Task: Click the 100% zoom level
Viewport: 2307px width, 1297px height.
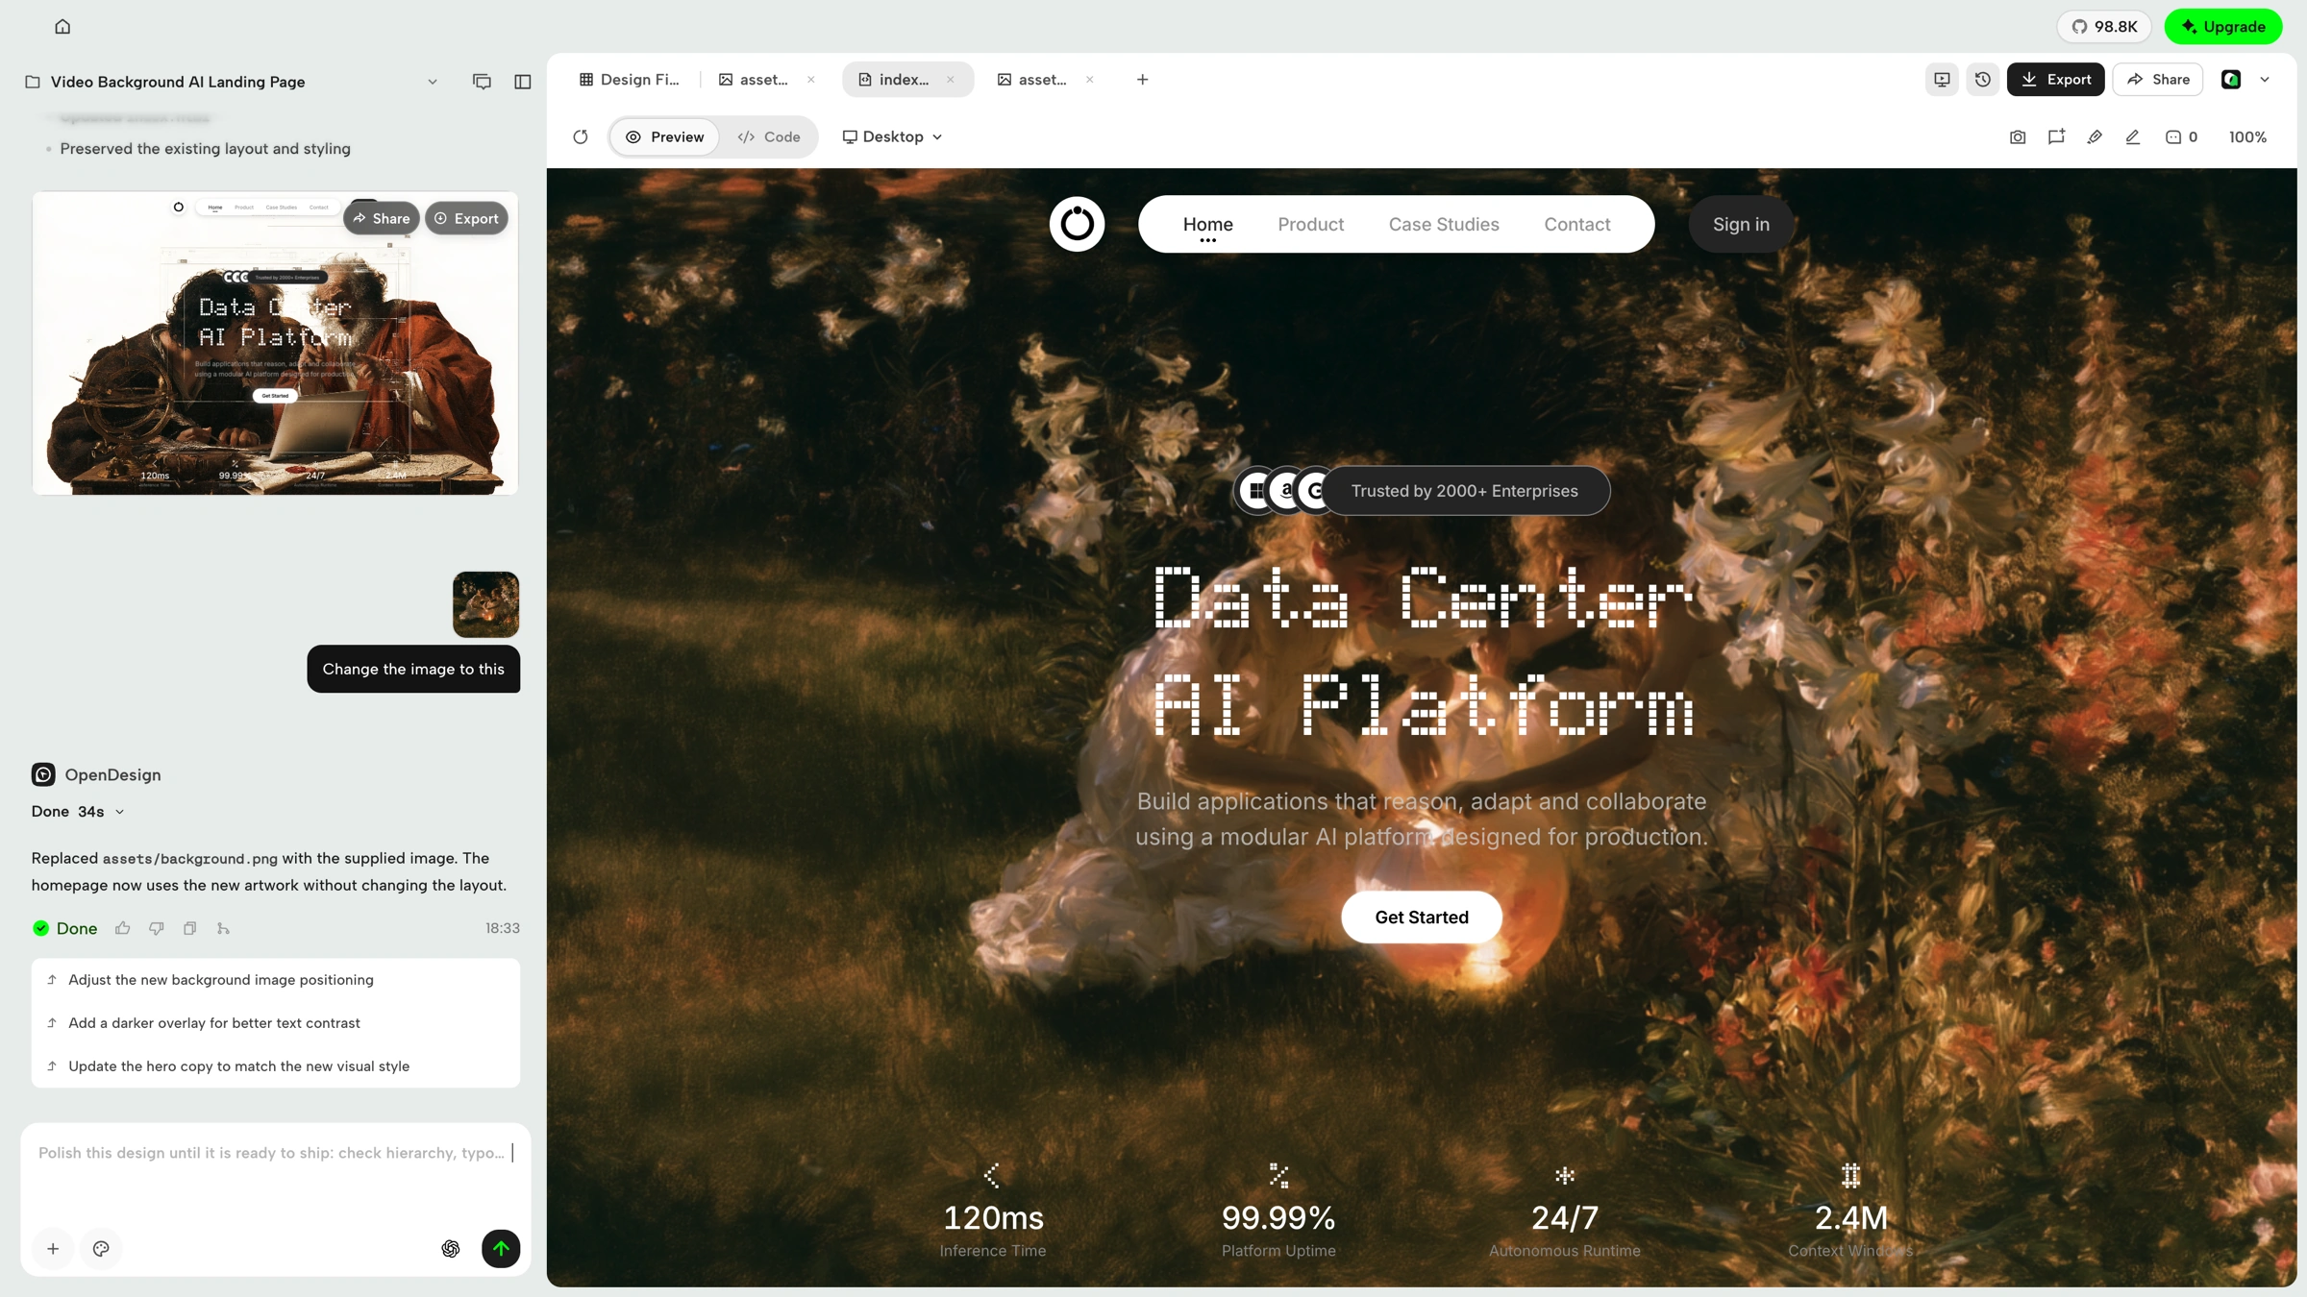Action: 2247,137
